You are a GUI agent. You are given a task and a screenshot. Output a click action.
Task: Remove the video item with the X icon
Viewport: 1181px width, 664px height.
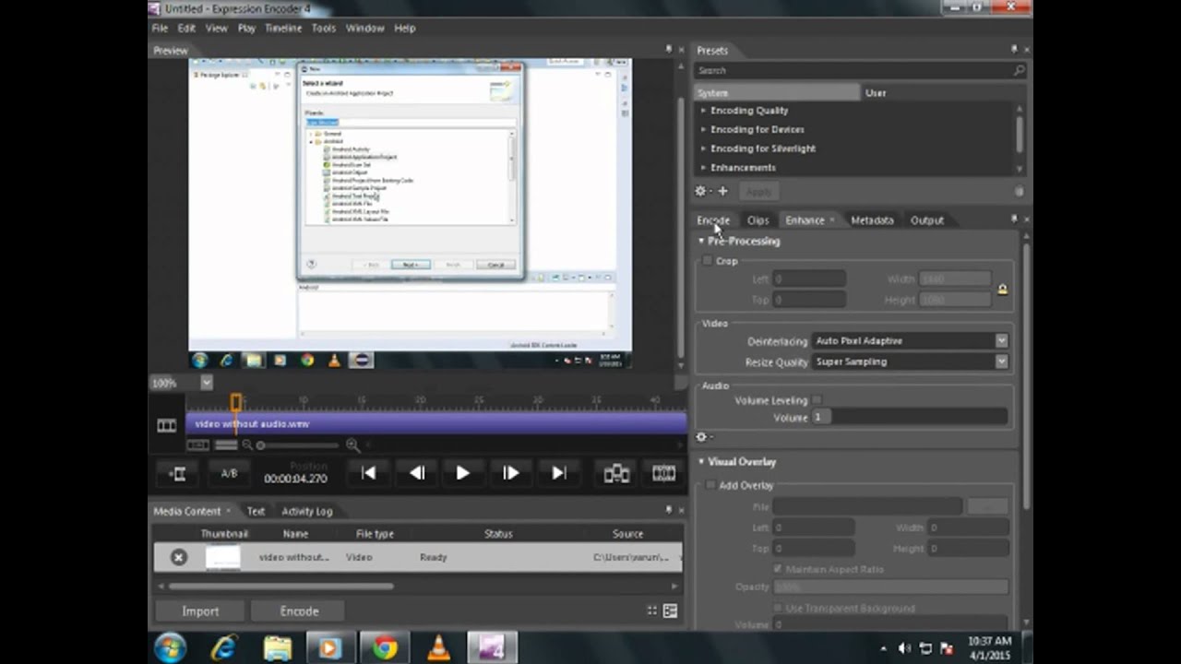point(179,557)
